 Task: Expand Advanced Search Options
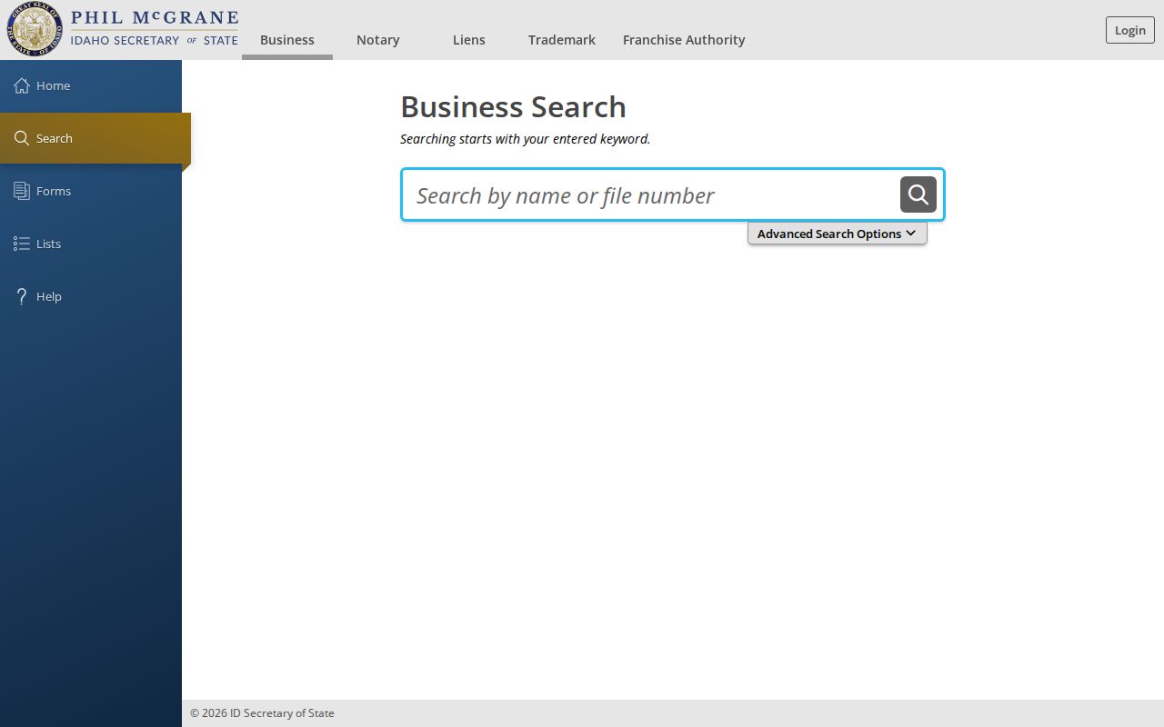point(838,234)
